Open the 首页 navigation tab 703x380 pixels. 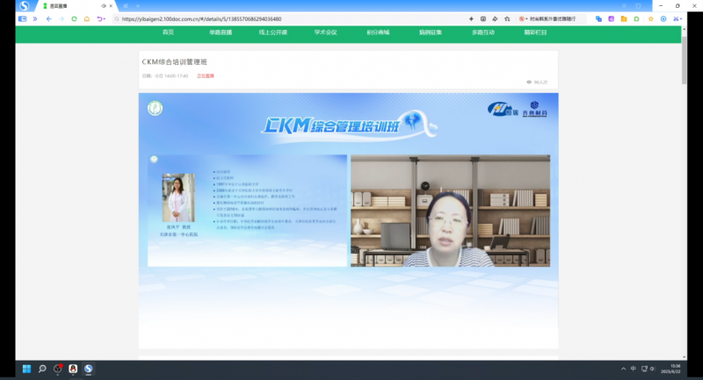pos(168,32)
